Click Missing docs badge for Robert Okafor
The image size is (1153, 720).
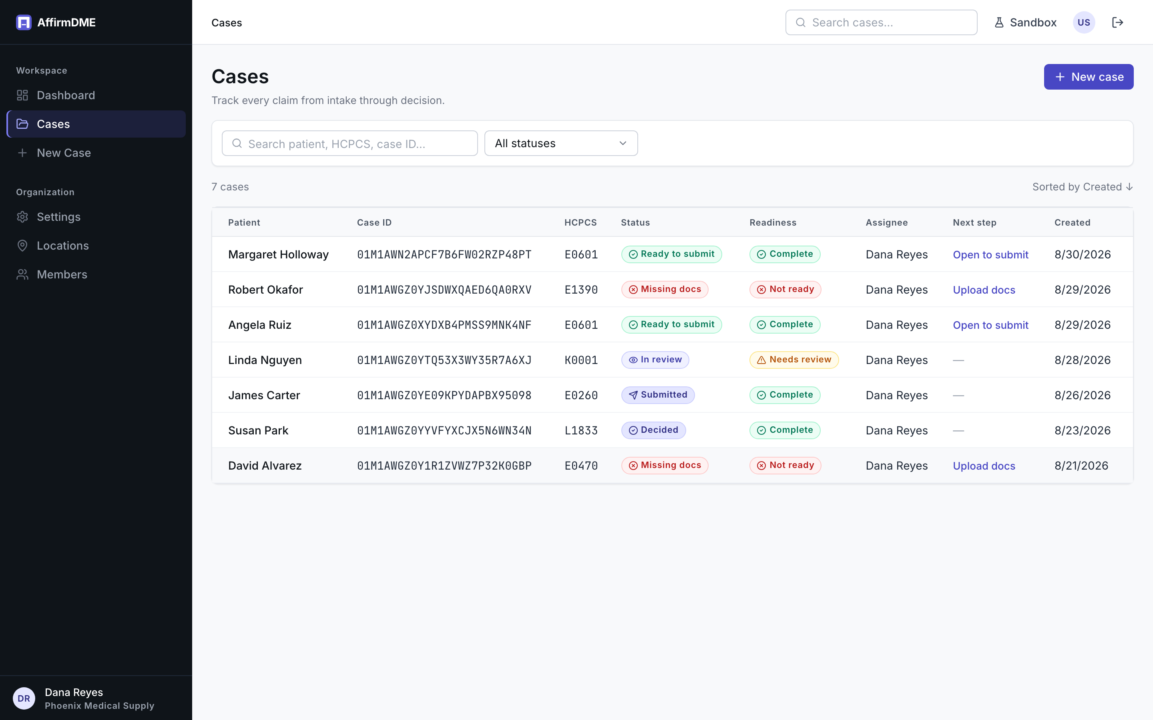pyautogui.click(x=665, y=290)
